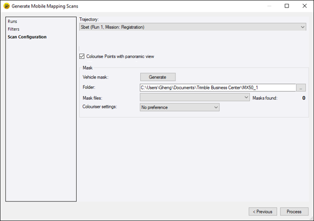Click the Colourise Points with panoramic view label

click(x=120, y=56)
